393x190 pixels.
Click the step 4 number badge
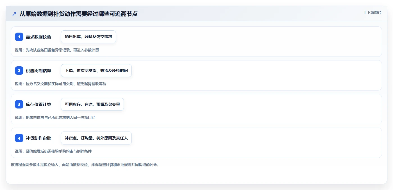(x=19, y=138)
